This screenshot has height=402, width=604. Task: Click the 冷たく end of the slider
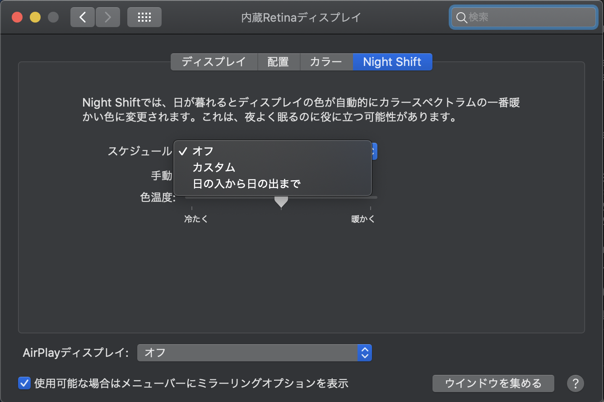click(x=195, y=219)
